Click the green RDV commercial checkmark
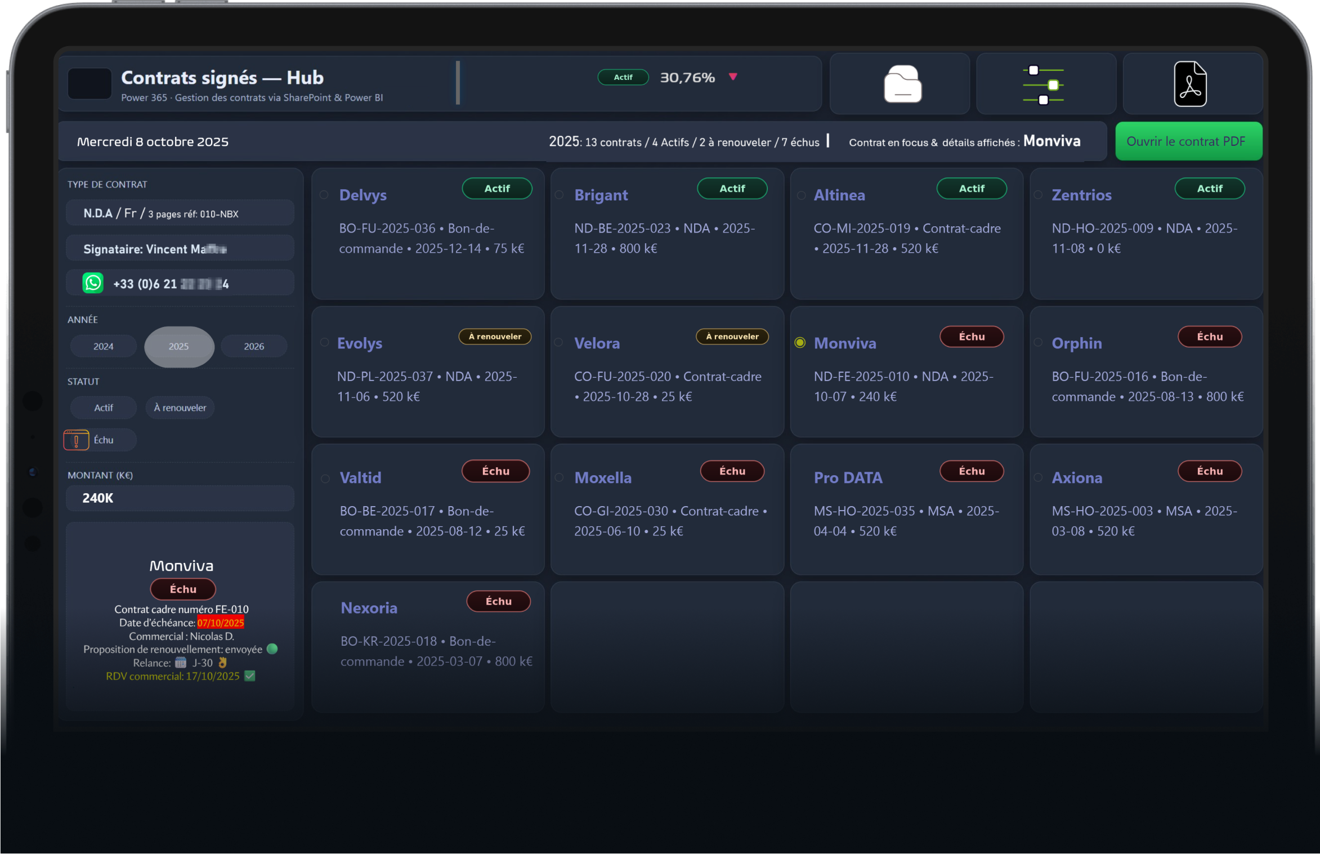Viewport: 1320px width, 854px height. click(x=250, y=676)
